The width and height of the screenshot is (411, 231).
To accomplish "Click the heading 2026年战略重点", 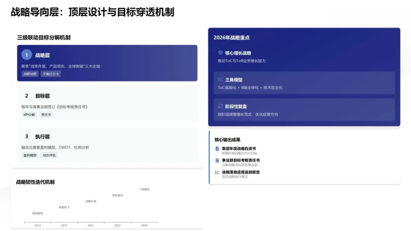I will pos(231,37).
